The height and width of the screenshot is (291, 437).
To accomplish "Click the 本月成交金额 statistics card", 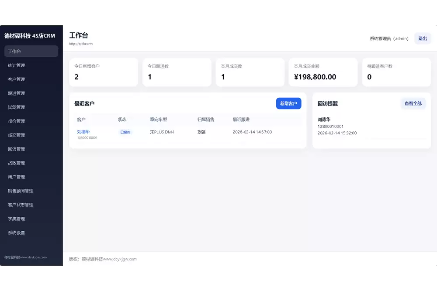I will pos(323,72).
